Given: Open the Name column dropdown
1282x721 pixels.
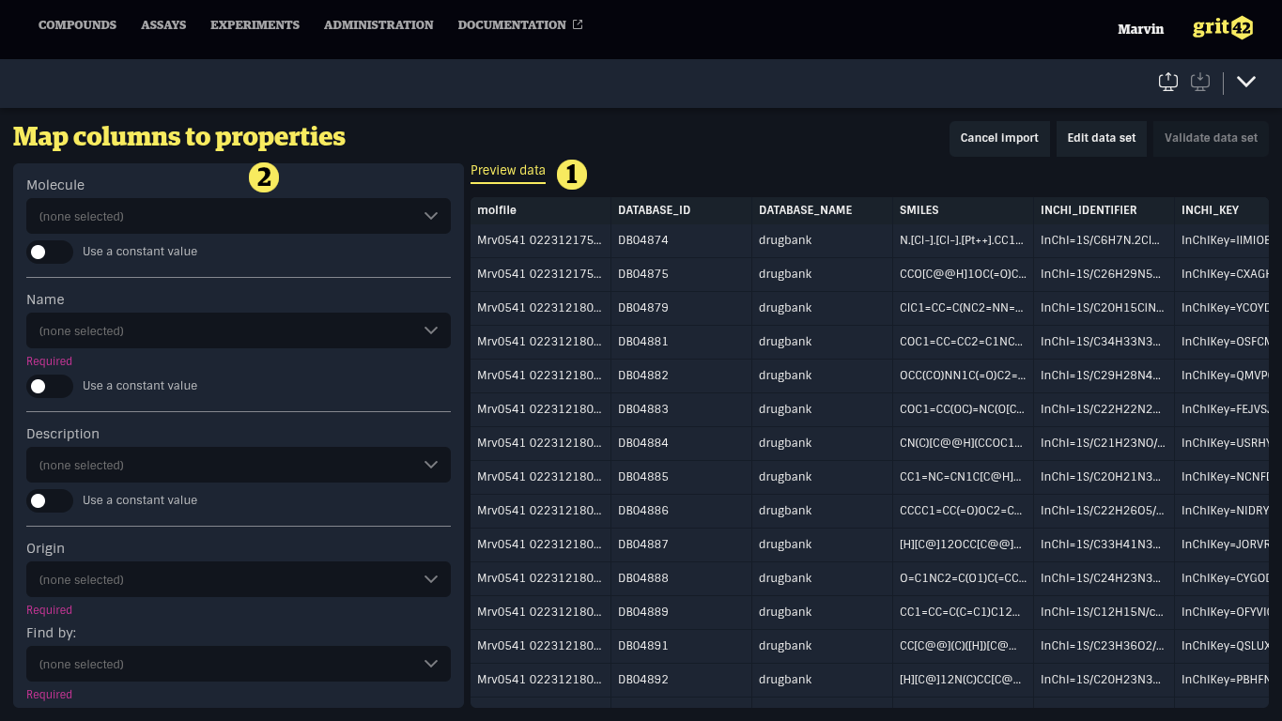Looking at the screenshot, I should point(239,330).
